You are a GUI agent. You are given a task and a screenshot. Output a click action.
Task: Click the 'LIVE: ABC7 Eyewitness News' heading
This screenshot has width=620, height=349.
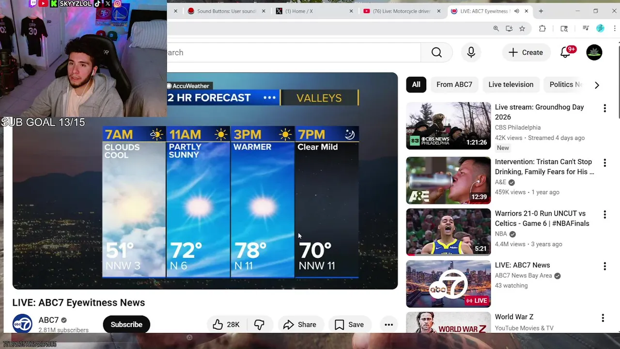78,302
